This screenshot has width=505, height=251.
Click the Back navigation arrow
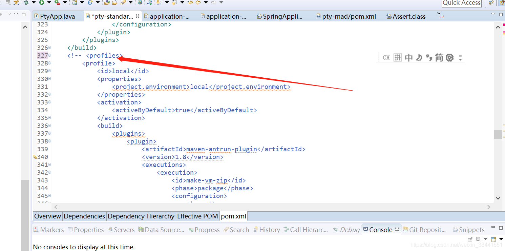coord(198,2)
